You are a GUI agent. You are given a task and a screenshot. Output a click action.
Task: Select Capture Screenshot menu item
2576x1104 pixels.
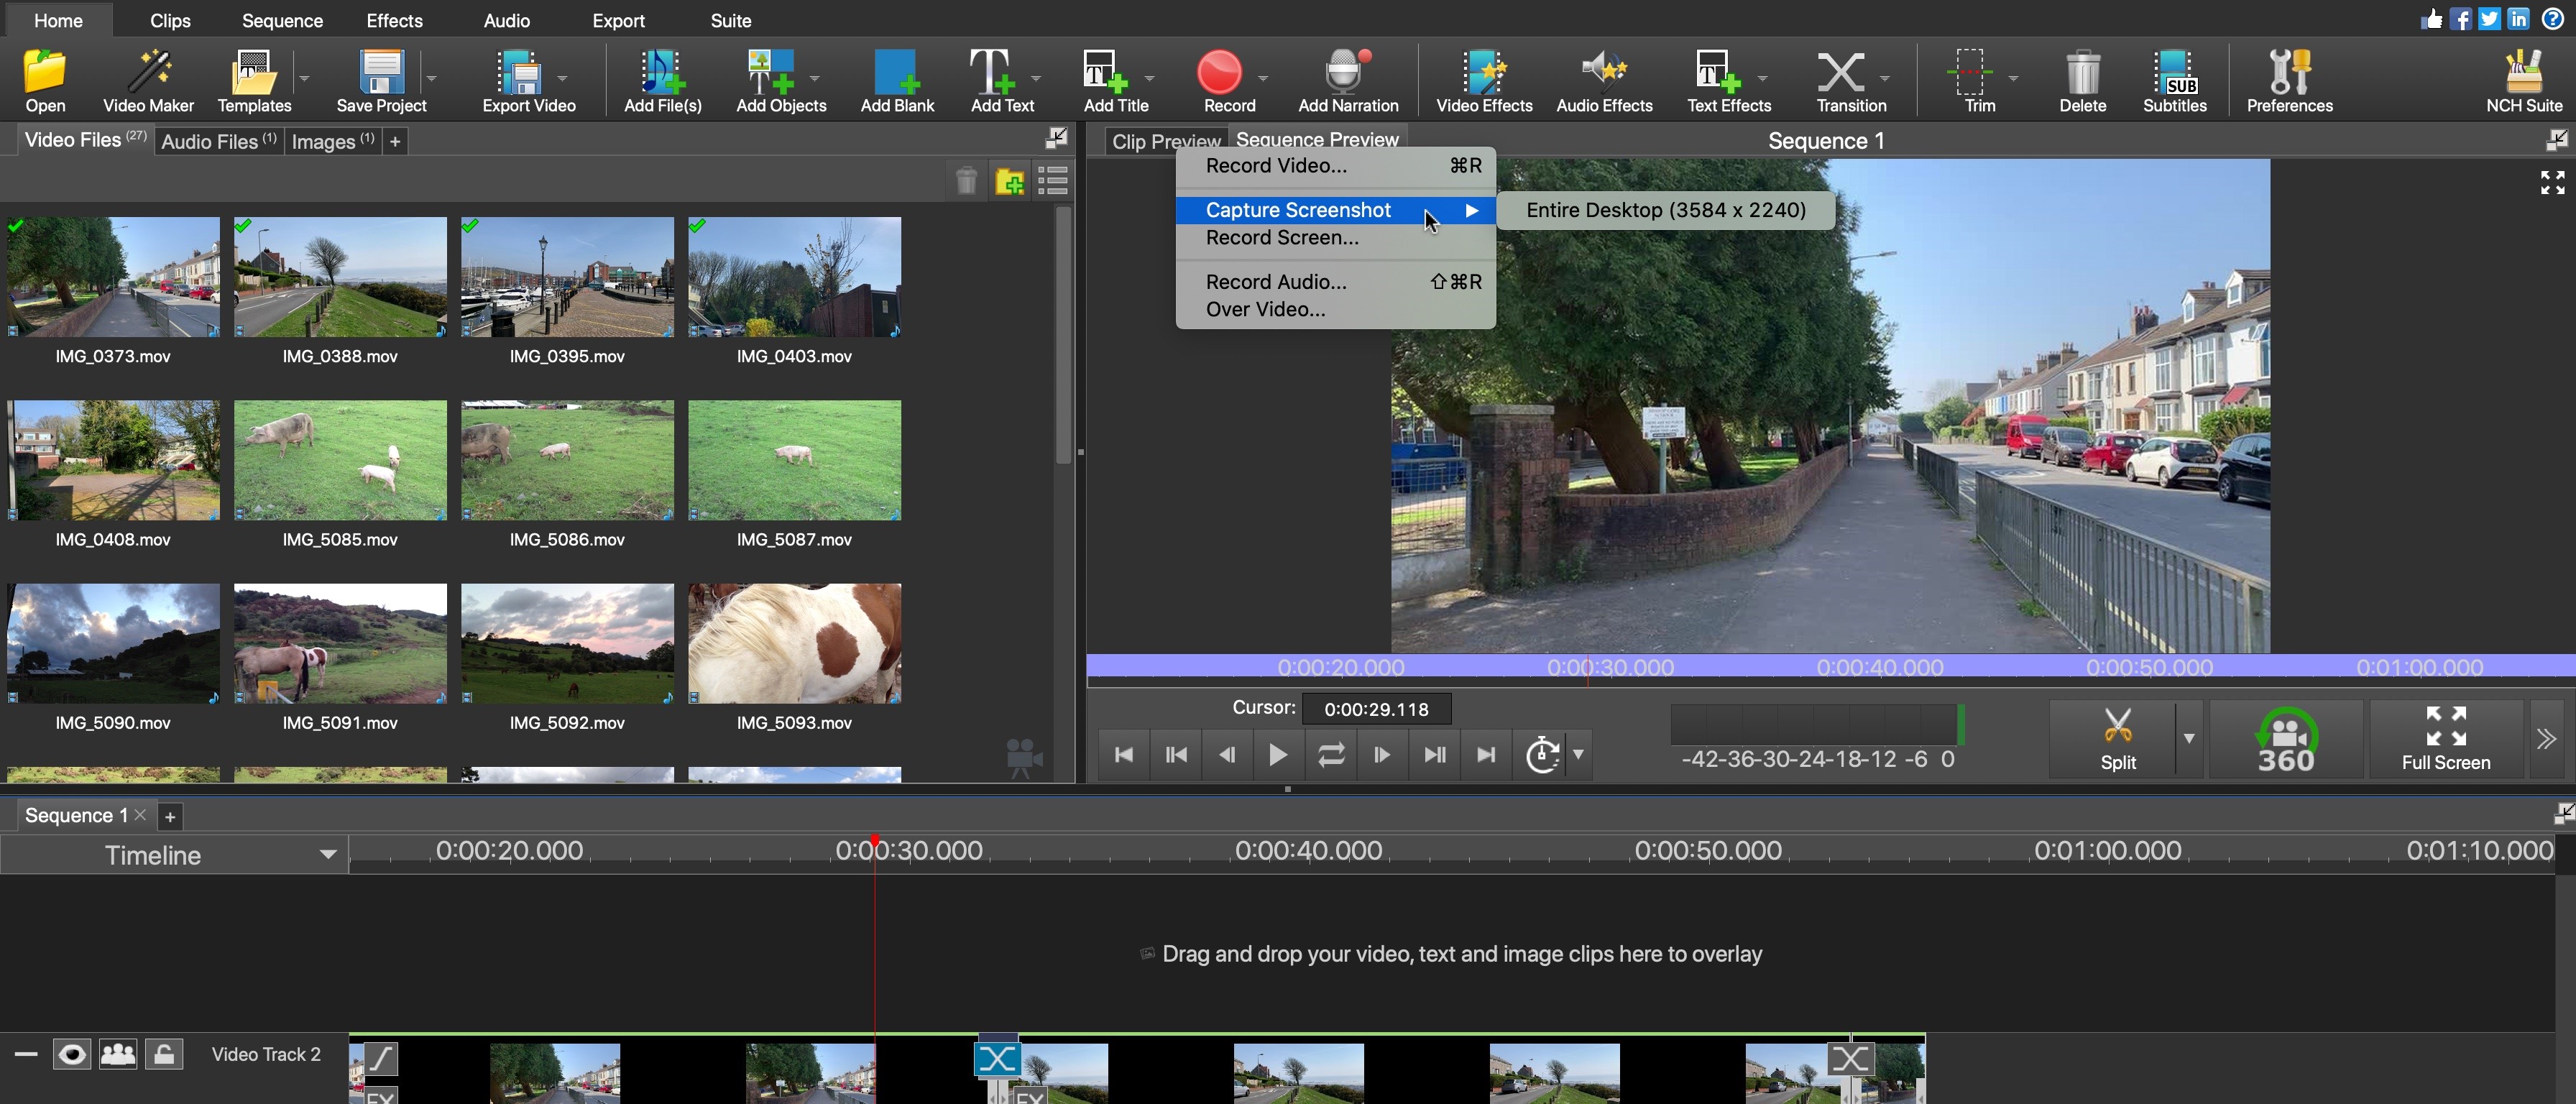point(1298,208)
